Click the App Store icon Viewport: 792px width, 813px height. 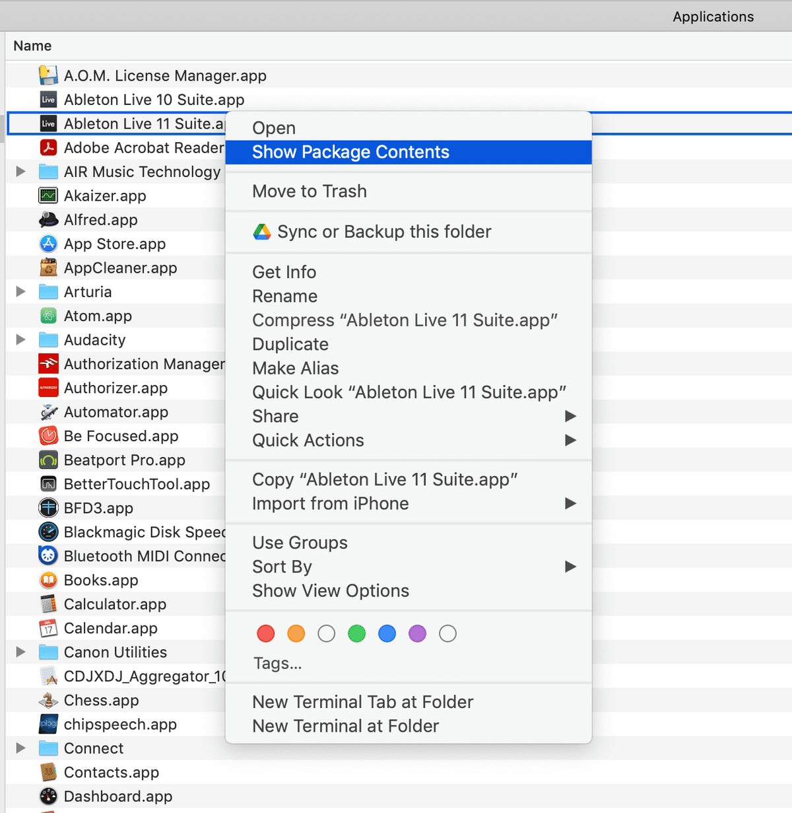coord(48,244)
